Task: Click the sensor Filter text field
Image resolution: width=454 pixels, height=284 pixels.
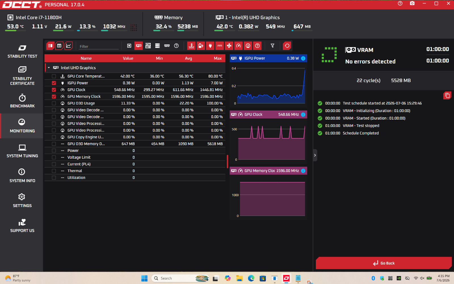Action: (98, 46)
